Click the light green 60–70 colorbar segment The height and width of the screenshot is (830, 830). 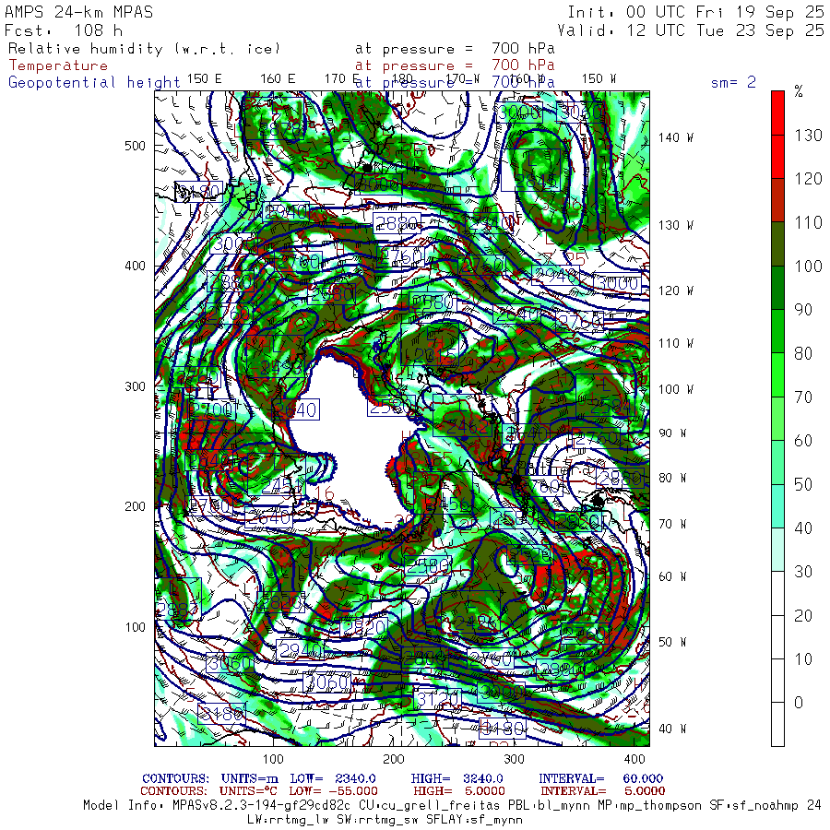click(777, 419)
